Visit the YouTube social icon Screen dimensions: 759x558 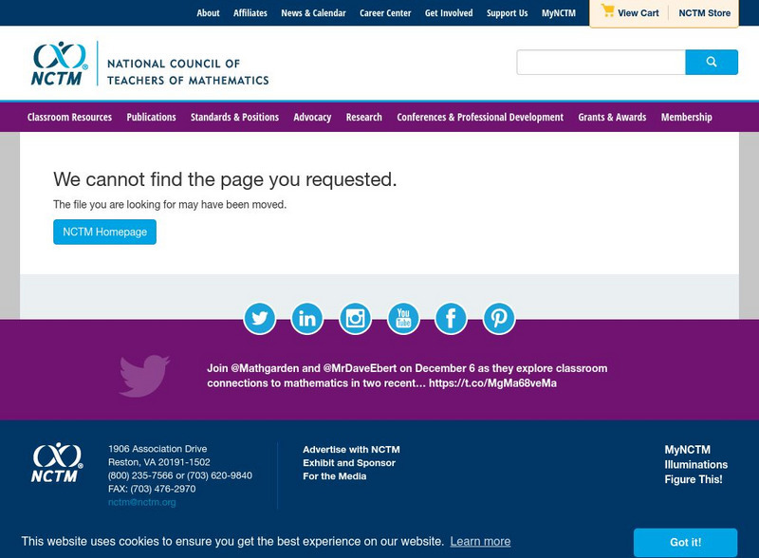tap(403, 319)
